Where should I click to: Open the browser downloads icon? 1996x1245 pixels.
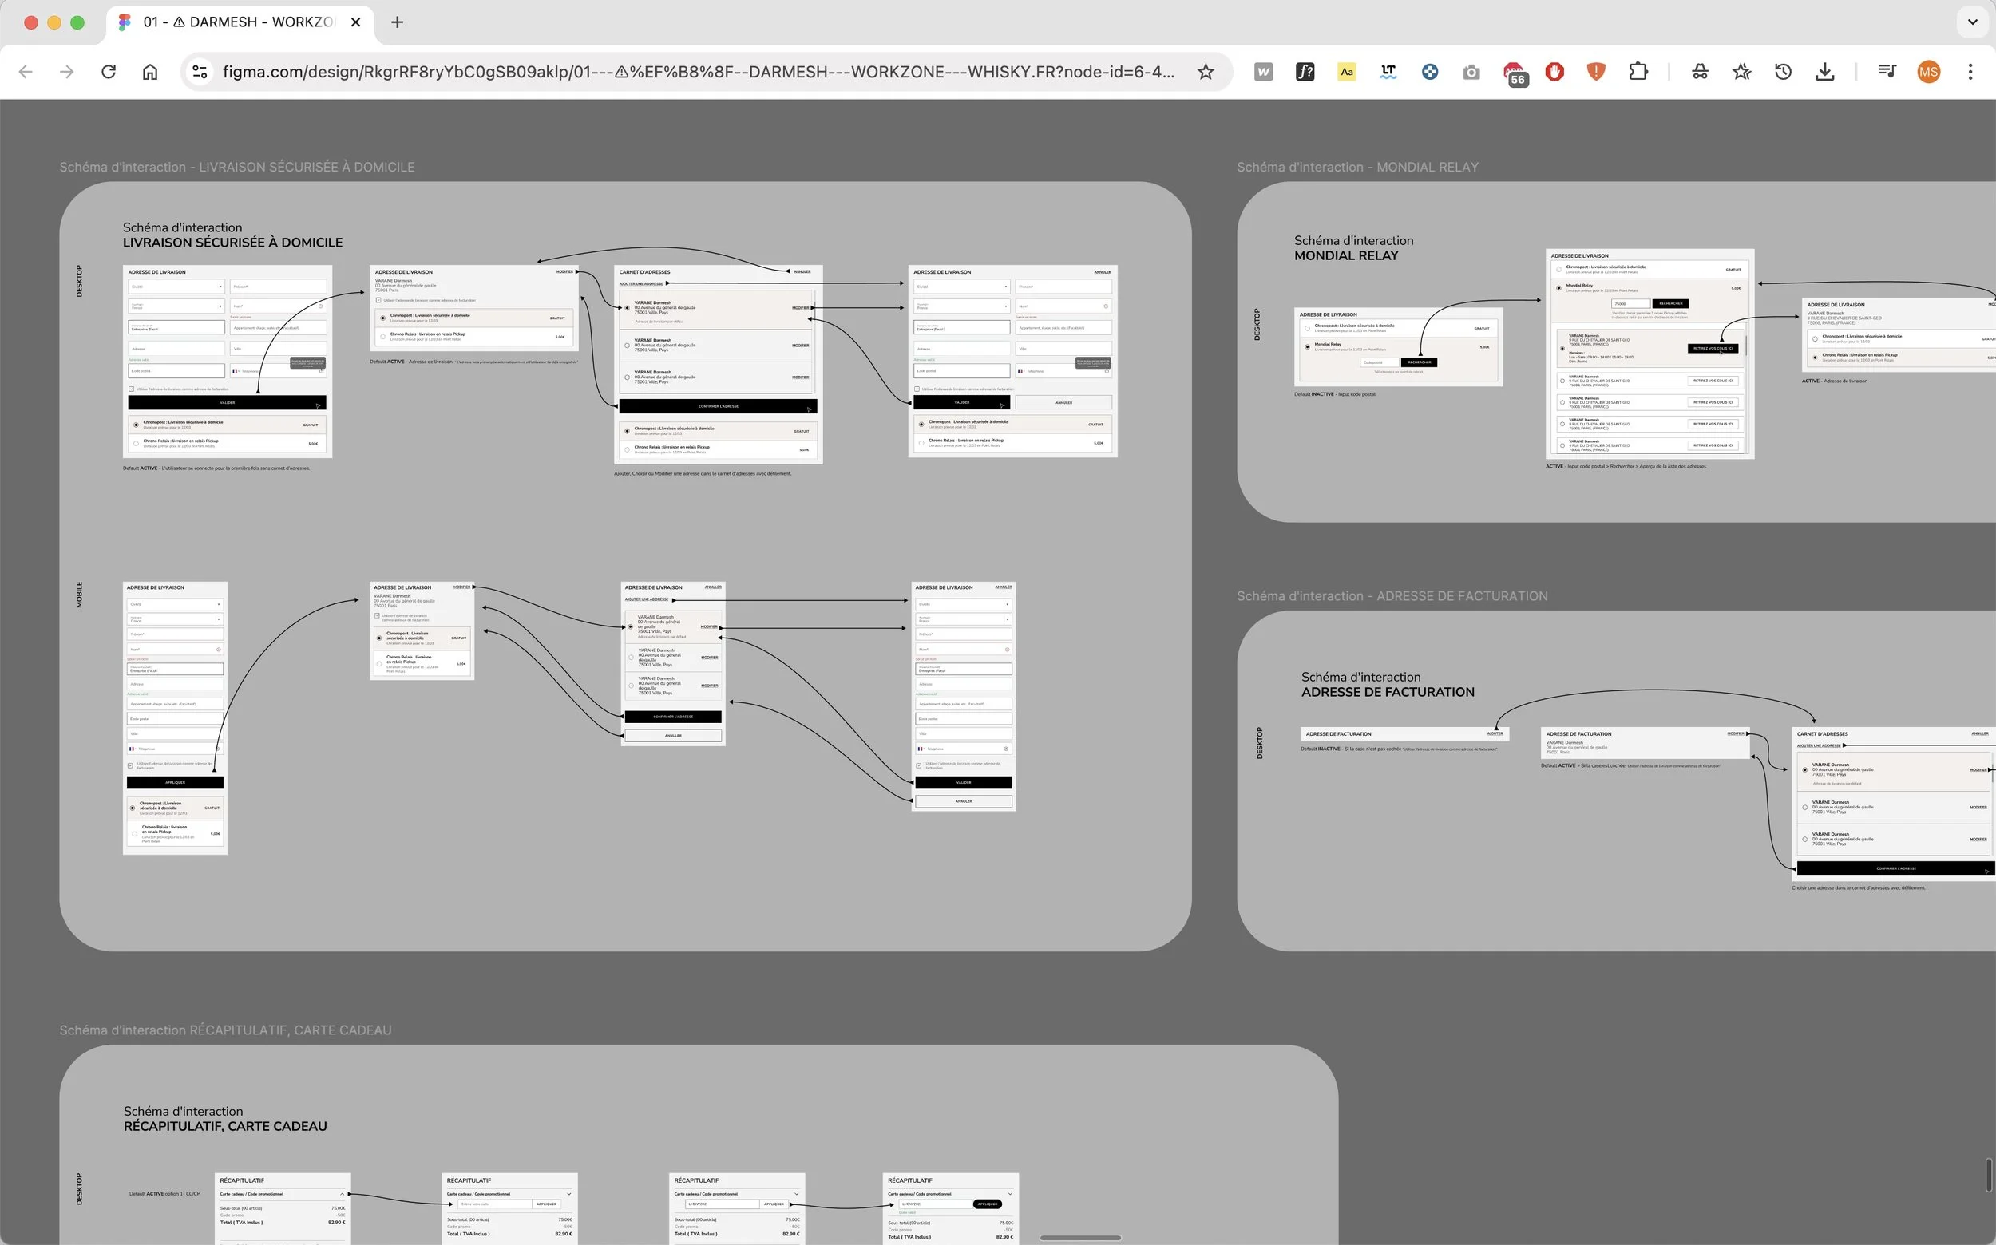pos(1824,72)
